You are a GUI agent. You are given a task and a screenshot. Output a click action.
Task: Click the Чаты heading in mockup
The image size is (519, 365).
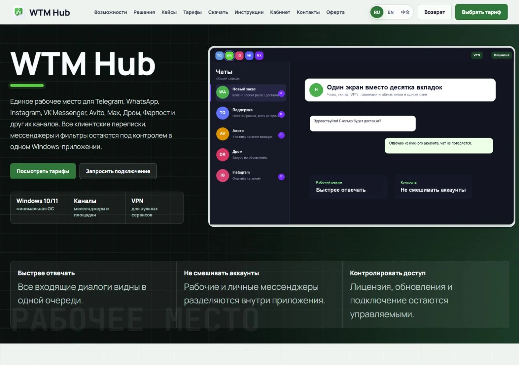click(224, 72)
